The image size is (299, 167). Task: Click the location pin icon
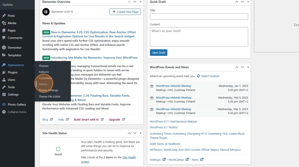tap(198, 76)
